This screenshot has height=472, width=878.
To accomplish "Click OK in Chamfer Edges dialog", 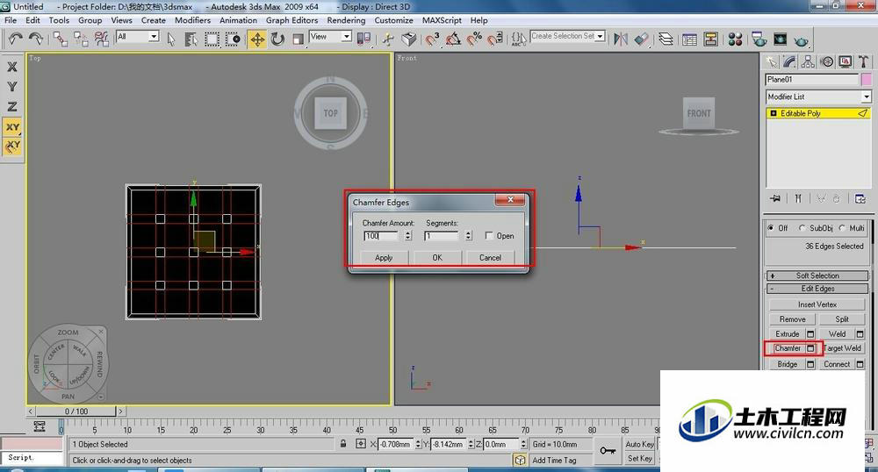I will tap(437, 257).
